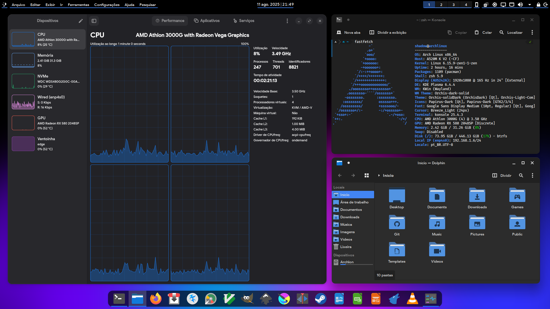Toggle Dividir split view in Dolphin
The width and height of the screenshot is (550, 309).
tap(502, 176)
